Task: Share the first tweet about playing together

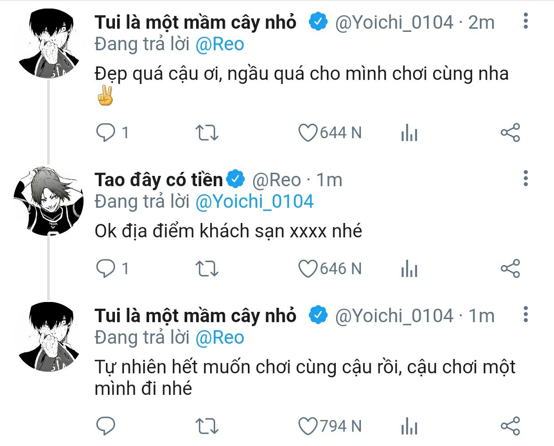Action: (510, 133)
